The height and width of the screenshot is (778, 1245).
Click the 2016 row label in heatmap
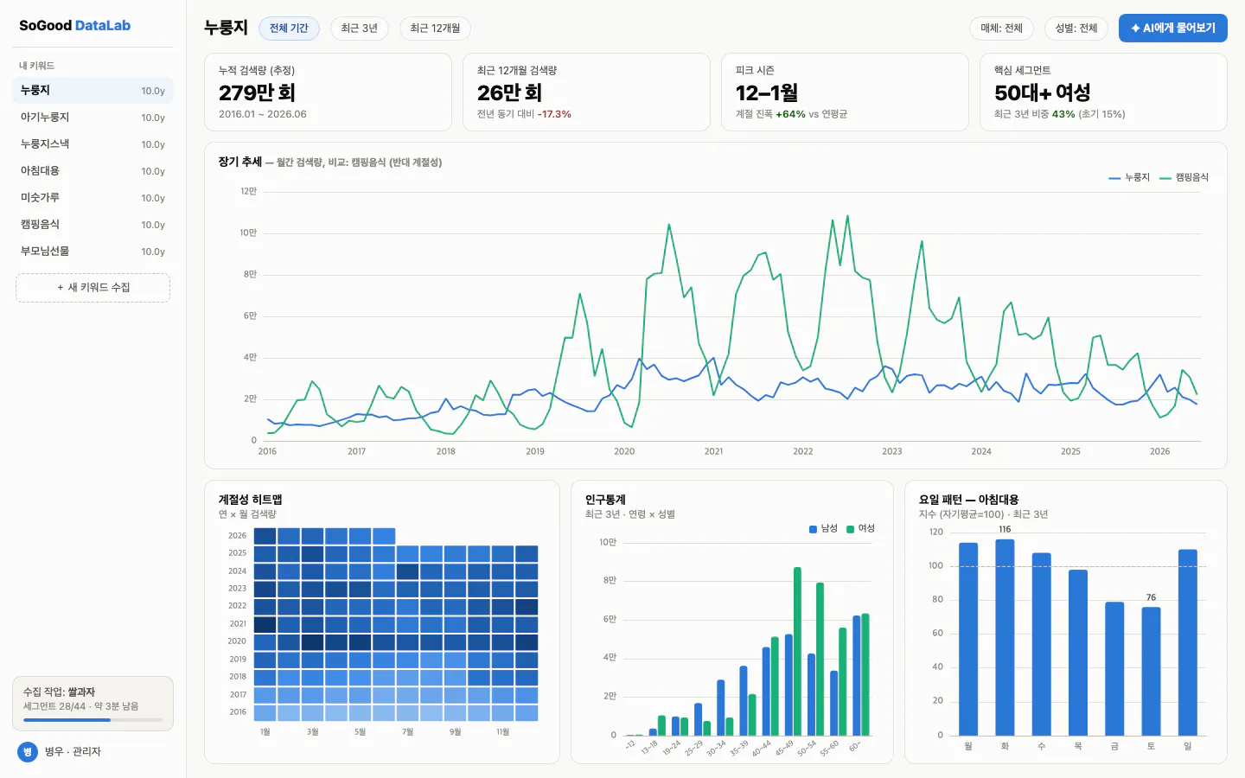pos(238,712)
